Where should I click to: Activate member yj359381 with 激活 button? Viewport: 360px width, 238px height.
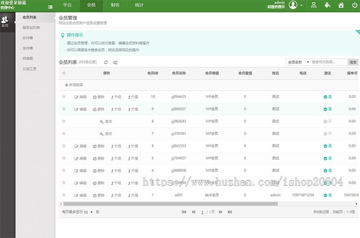coord(106,134)
